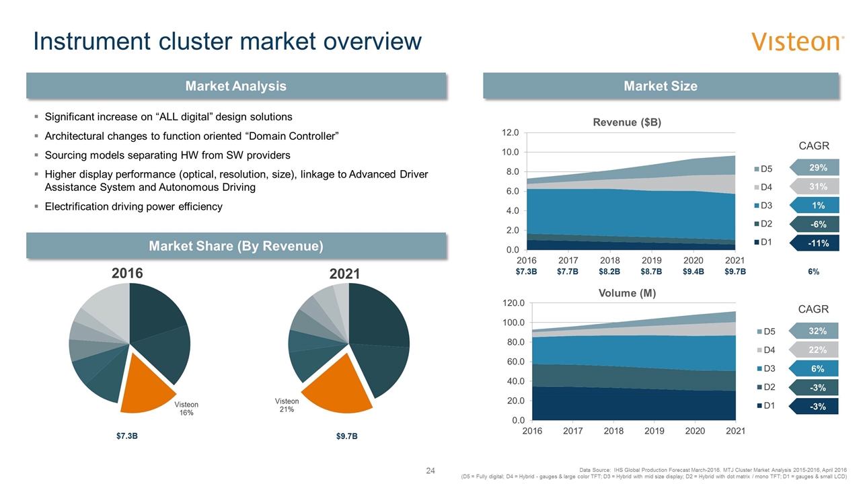Click the 6% CAGR badge beside volume D3
The width and height of the screenshot is (861, 484).
pos(813,368)
